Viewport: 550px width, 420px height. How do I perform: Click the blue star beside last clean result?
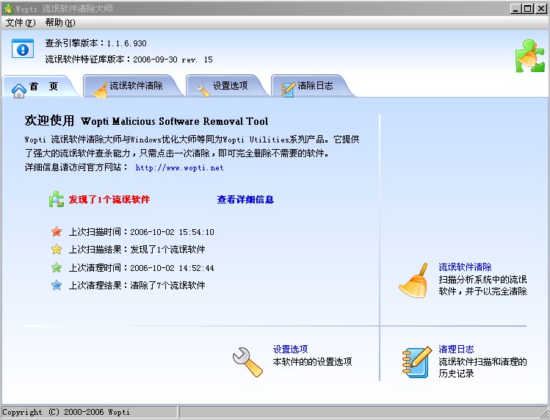tap(57, 285)
